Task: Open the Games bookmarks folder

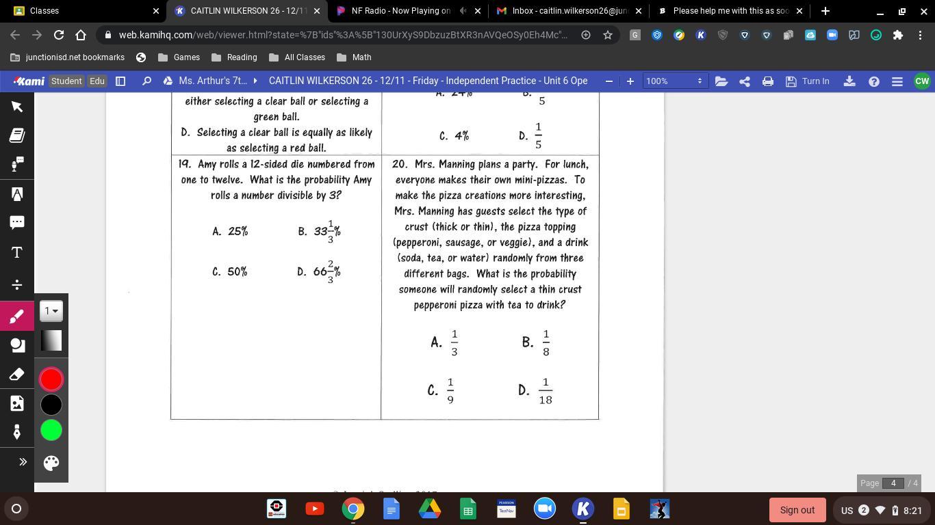Action: (179, 57)
